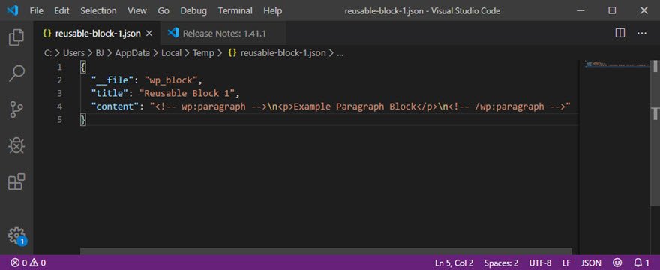The height and width of the screenshot is (270, 660).
Task: Click the "content" key in code
Action: (x=115, y=106)
